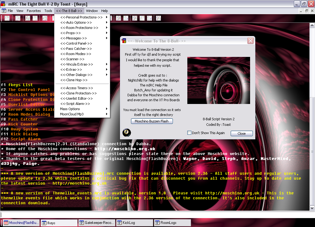Image resolution: width=315 pixels, height=227 pixels.
Task: Open the File menu
Action: 10,11
